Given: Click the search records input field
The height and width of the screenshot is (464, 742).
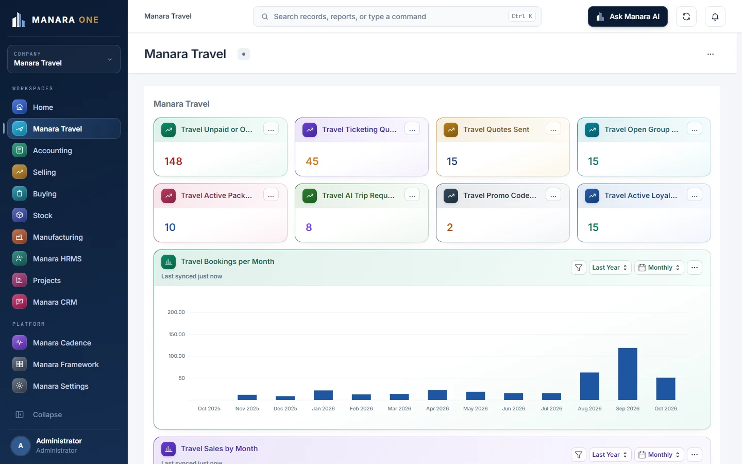Looking at the screenshot, I should [397, 16].
